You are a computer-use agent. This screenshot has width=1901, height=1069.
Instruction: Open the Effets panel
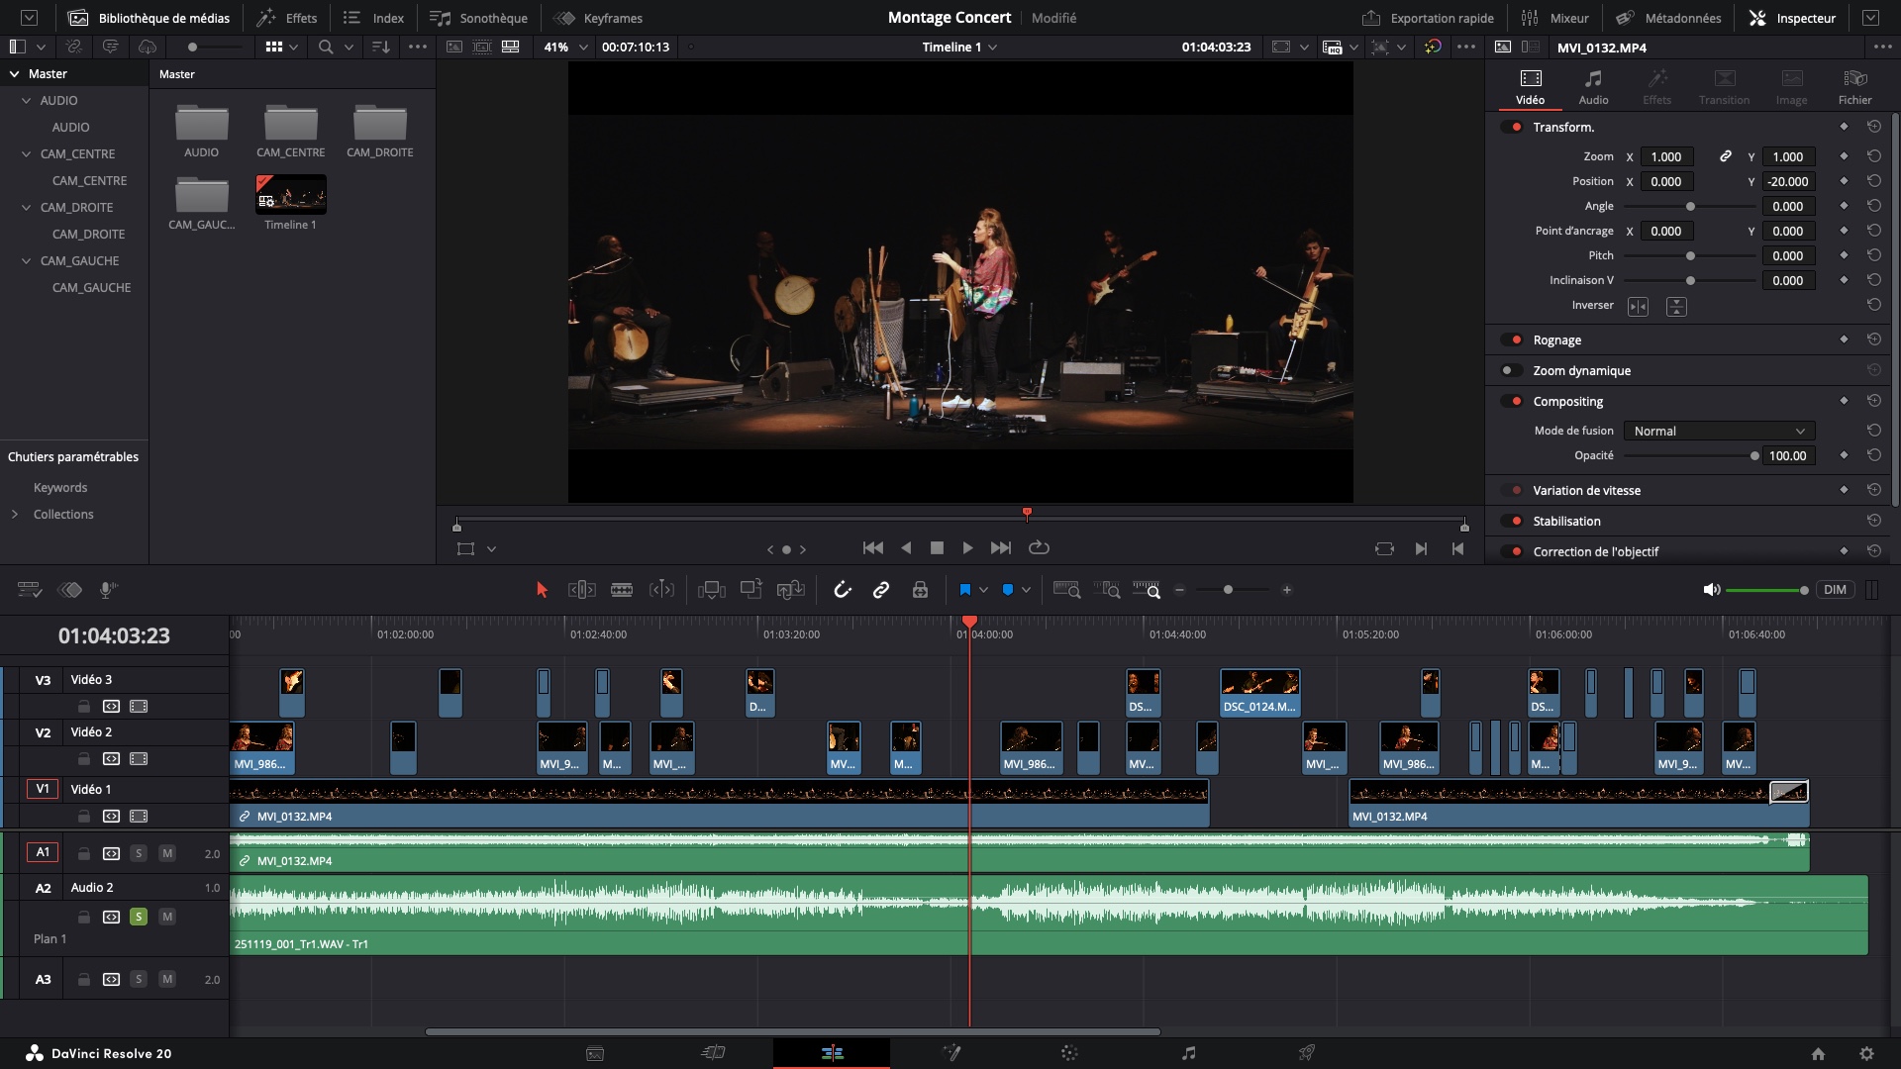coord(287,18)
